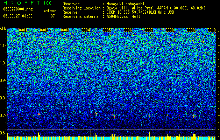Click the 0310 time marker
This screenshot has height=140, width=220.
click(212, 30)
